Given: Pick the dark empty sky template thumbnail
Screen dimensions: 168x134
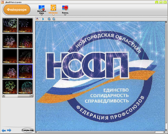Looking at the screenshot, I should tap(10, 56).
